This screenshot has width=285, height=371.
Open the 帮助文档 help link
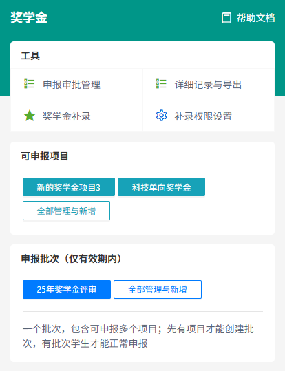[255, 18]
